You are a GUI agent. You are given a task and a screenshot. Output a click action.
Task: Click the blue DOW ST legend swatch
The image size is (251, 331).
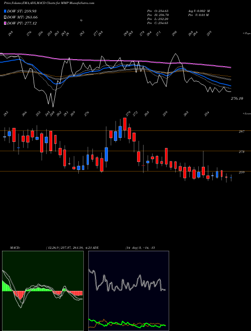[5, 11]
